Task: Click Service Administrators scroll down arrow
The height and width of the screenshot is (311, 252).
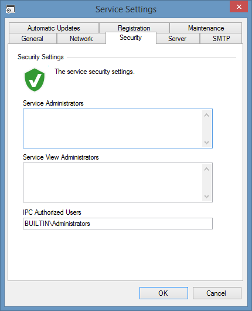Action: coord(207,142)
